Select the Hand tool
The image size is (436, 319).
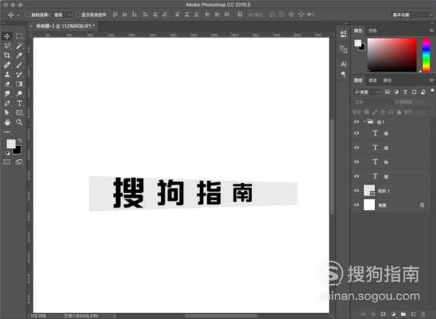click(7, 122)
